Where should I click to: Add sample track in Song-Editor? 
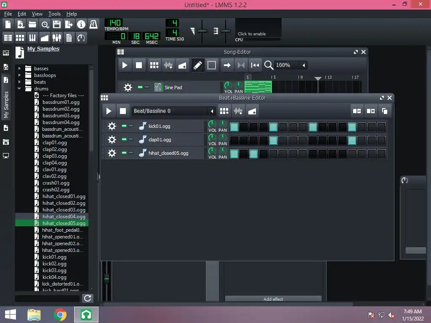pos(168,65)
